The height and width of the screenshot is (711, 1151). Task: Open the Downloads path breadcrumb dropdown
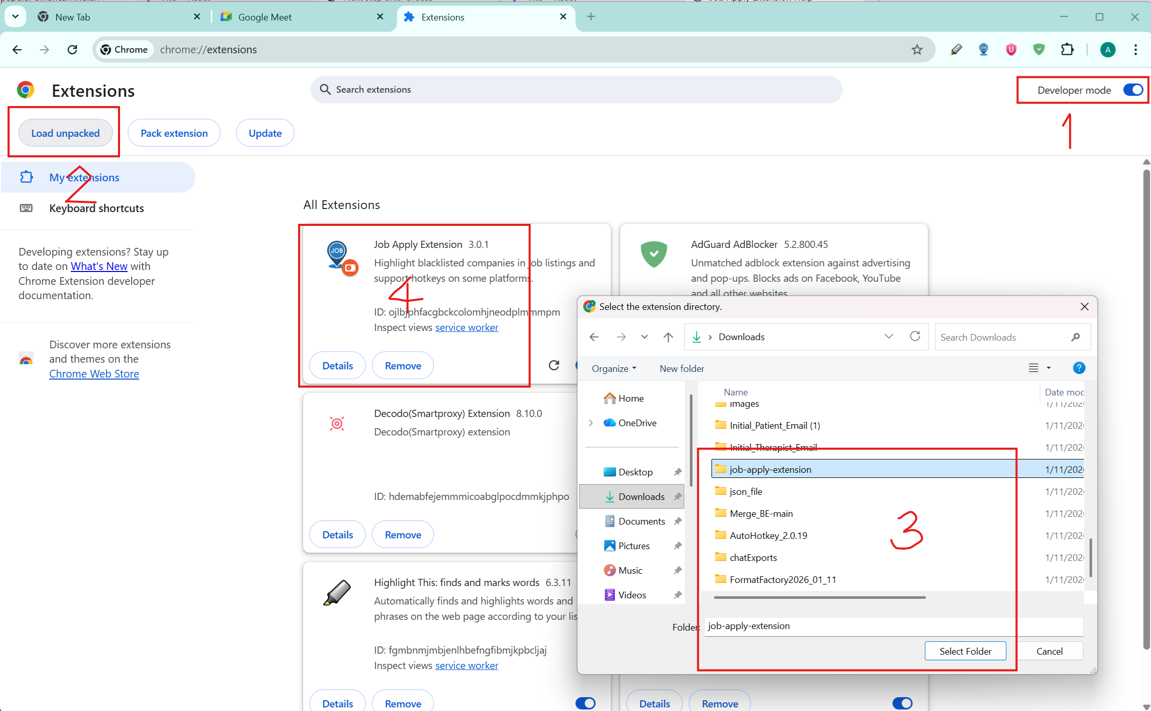(x=888, y=337)
